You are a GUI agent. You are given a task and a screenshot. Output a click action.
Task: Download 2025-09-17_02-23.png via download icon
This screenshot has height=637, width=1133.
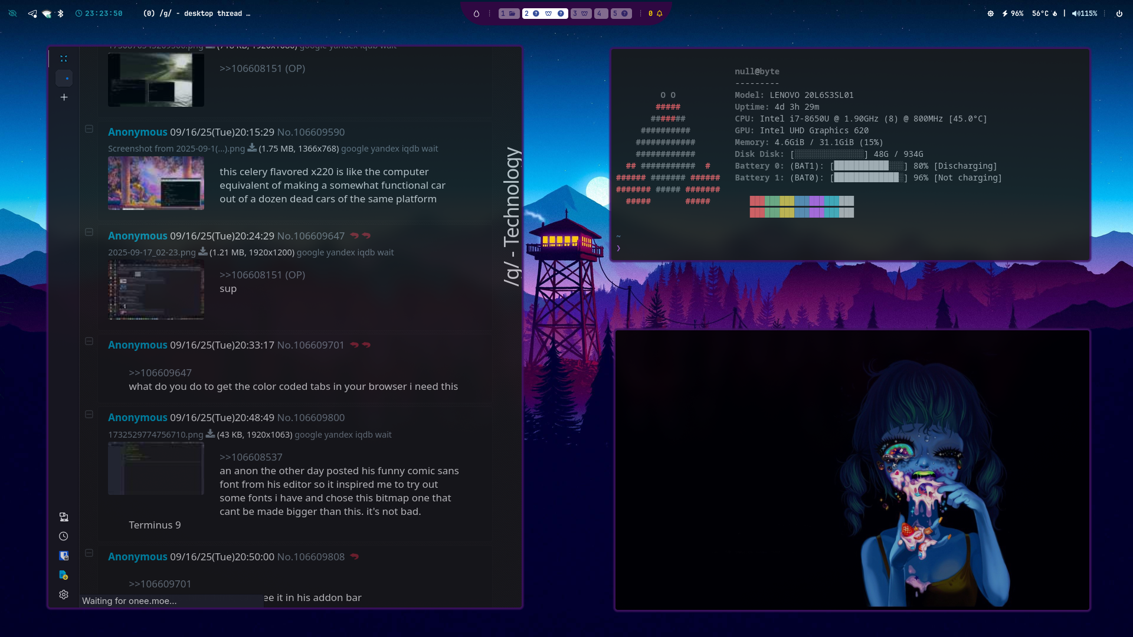point(202,251)
